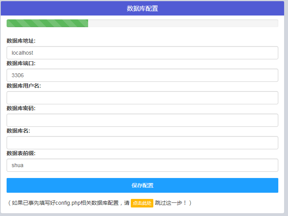Click the 跳过这一步 text after the link
Screen dimensions: 288x216
click(173, 203)
